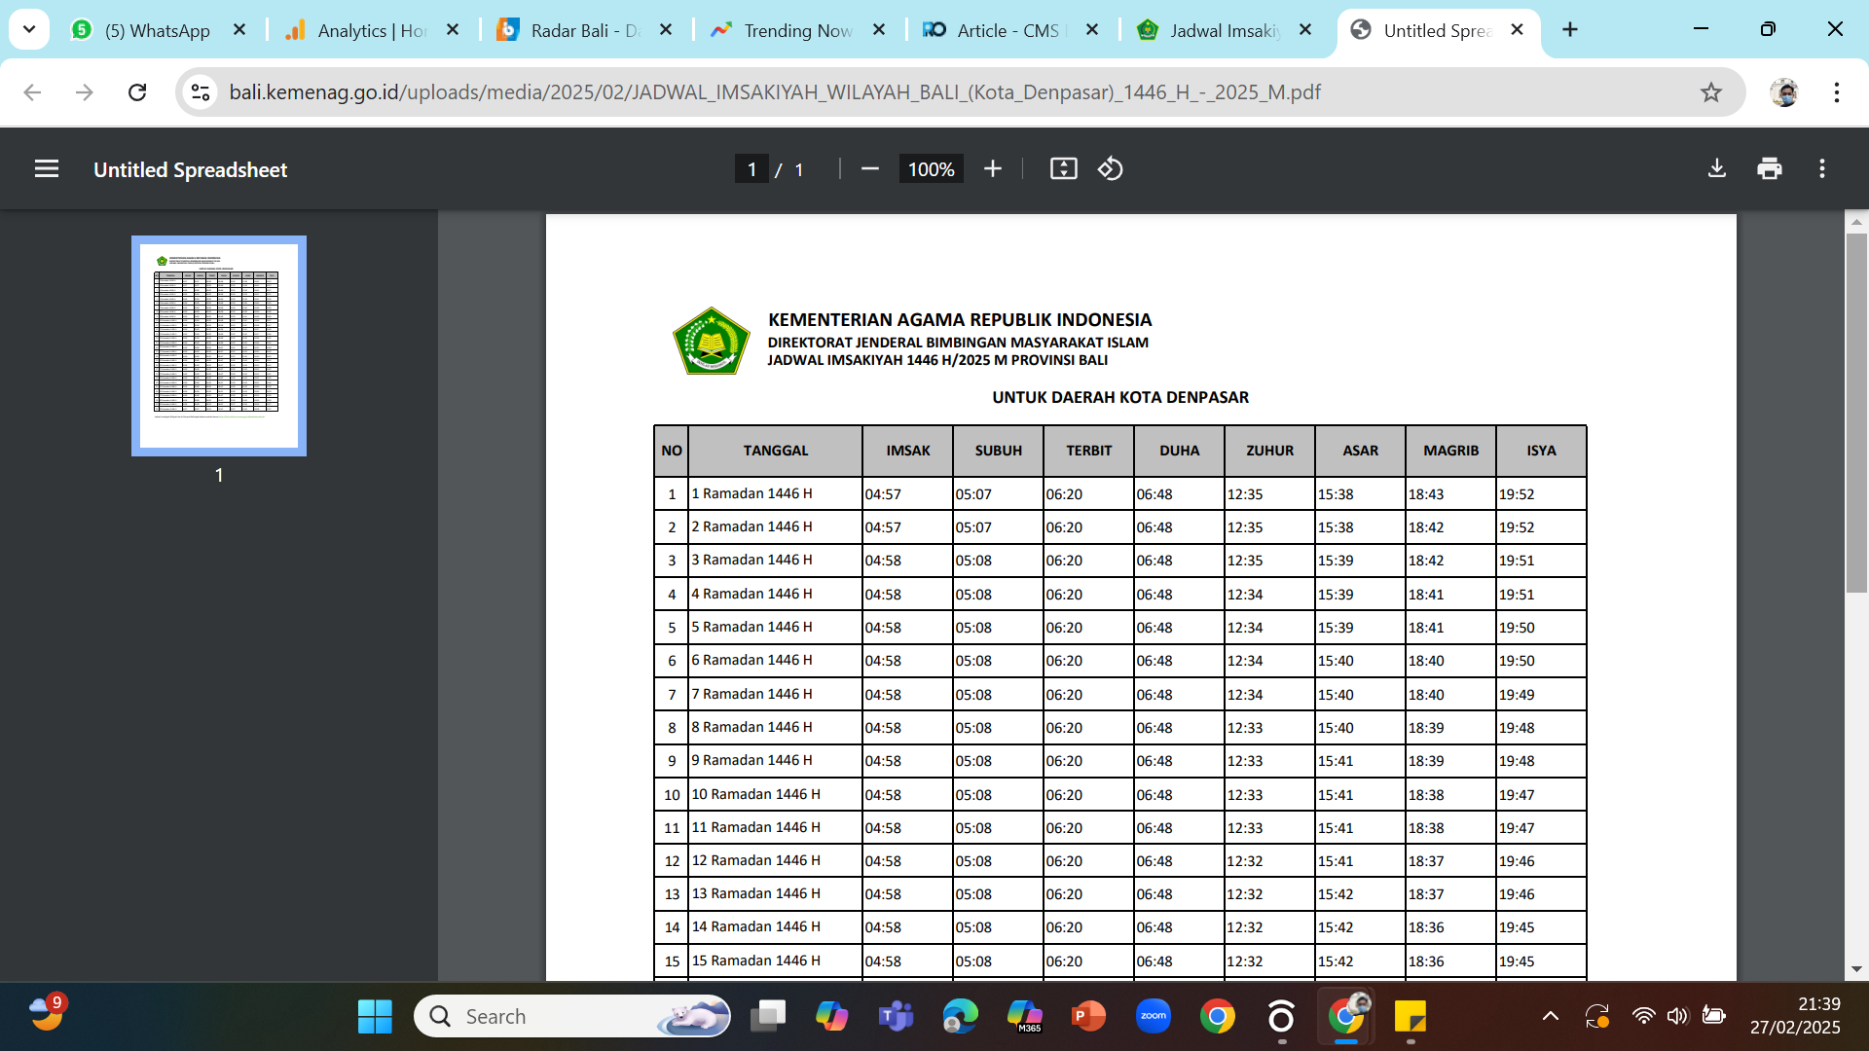1869x1051 pixels.
Task: Reload the current page
Action: pos(136,91)
